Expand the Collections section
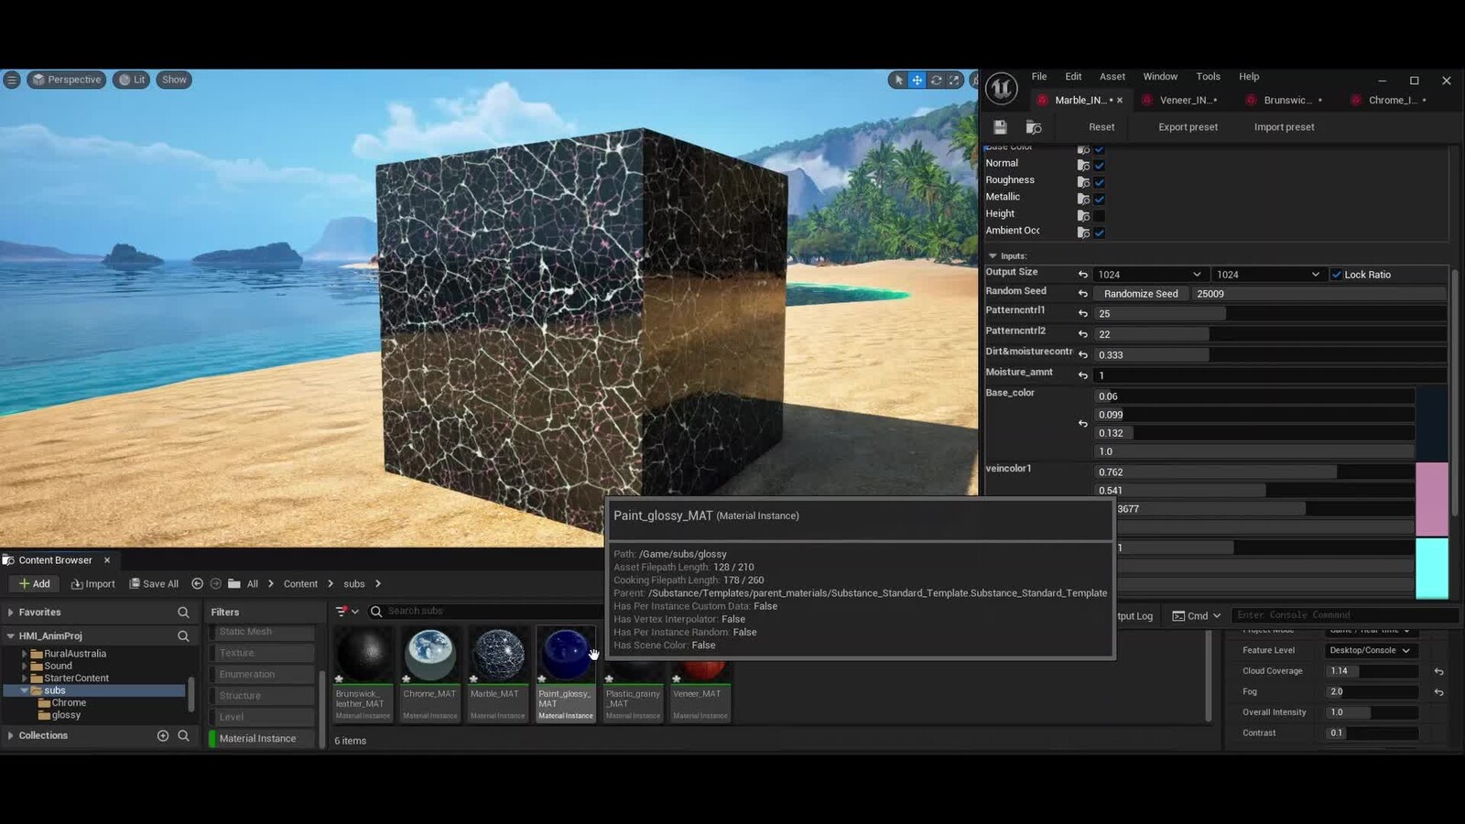Viewport: 1465px width, 824px height. pos(10,735)
